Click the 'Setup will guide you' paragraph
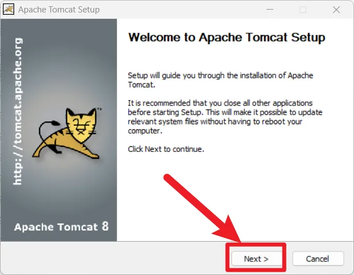The image size is (354, 275). [x=220, y=80]
